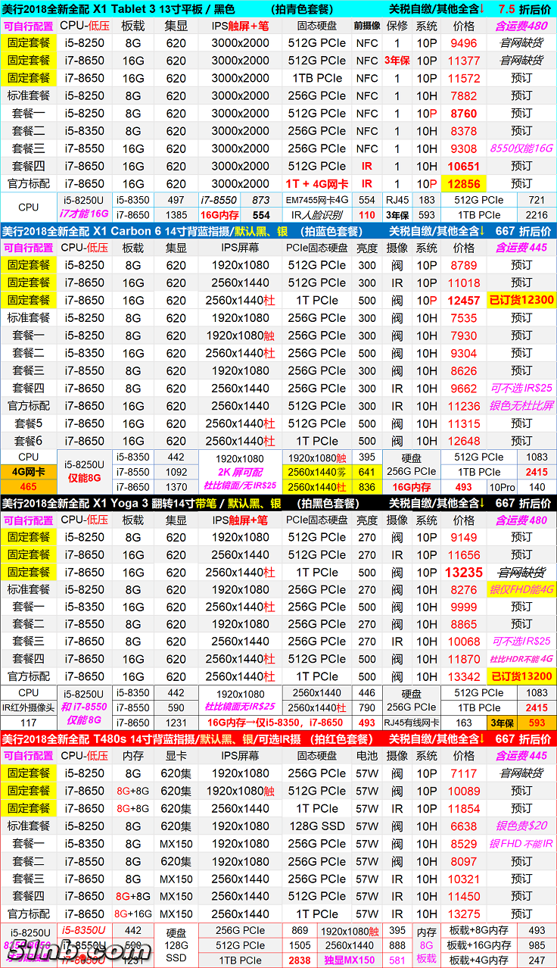Image resolution: width=557 pixels, height=968 pixels.
Task: Select the bold price 12457
Action: pos(464,301)
